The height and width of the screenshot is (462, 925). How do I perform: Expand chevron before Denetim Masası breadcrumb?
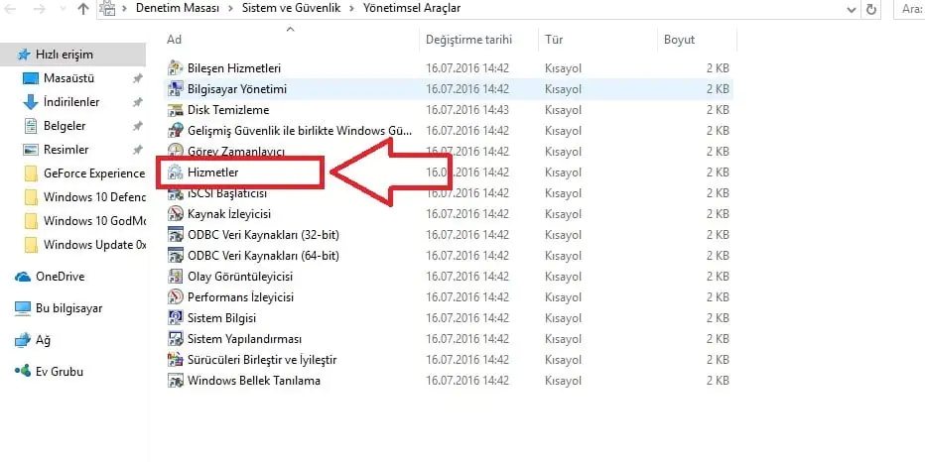[x=125, y=8]
